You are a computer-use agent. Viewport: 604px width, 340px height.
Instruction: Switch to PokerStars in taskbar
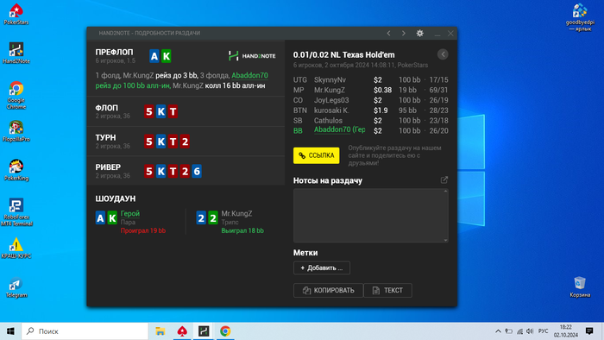(x=182, y=331)
